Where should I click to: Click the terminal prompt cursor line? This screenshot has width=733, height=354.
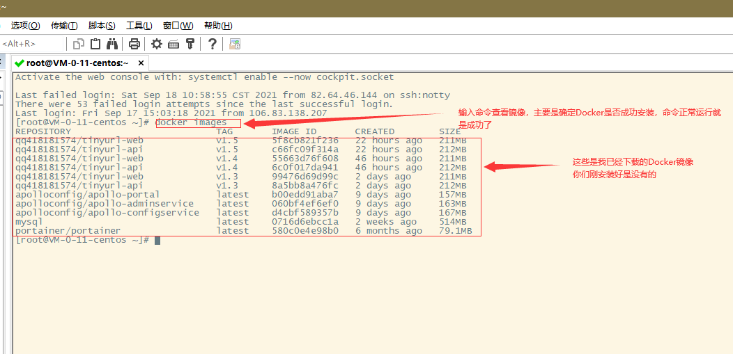pos(88,240)
